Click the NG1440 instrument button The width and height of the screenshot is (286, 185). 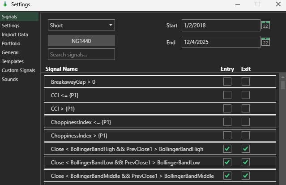pyautogui.click(x=81, y=41)
